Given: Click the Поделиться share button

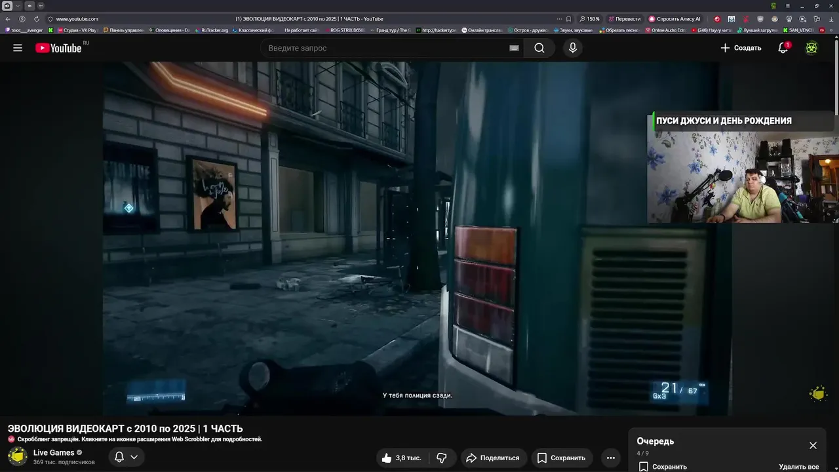Looking at the screenshot, I should tap(494, 458).
